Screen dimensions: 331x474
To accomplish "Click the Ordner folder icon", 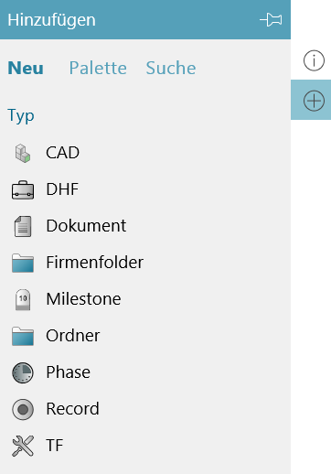I will click(x=23, y=336).
